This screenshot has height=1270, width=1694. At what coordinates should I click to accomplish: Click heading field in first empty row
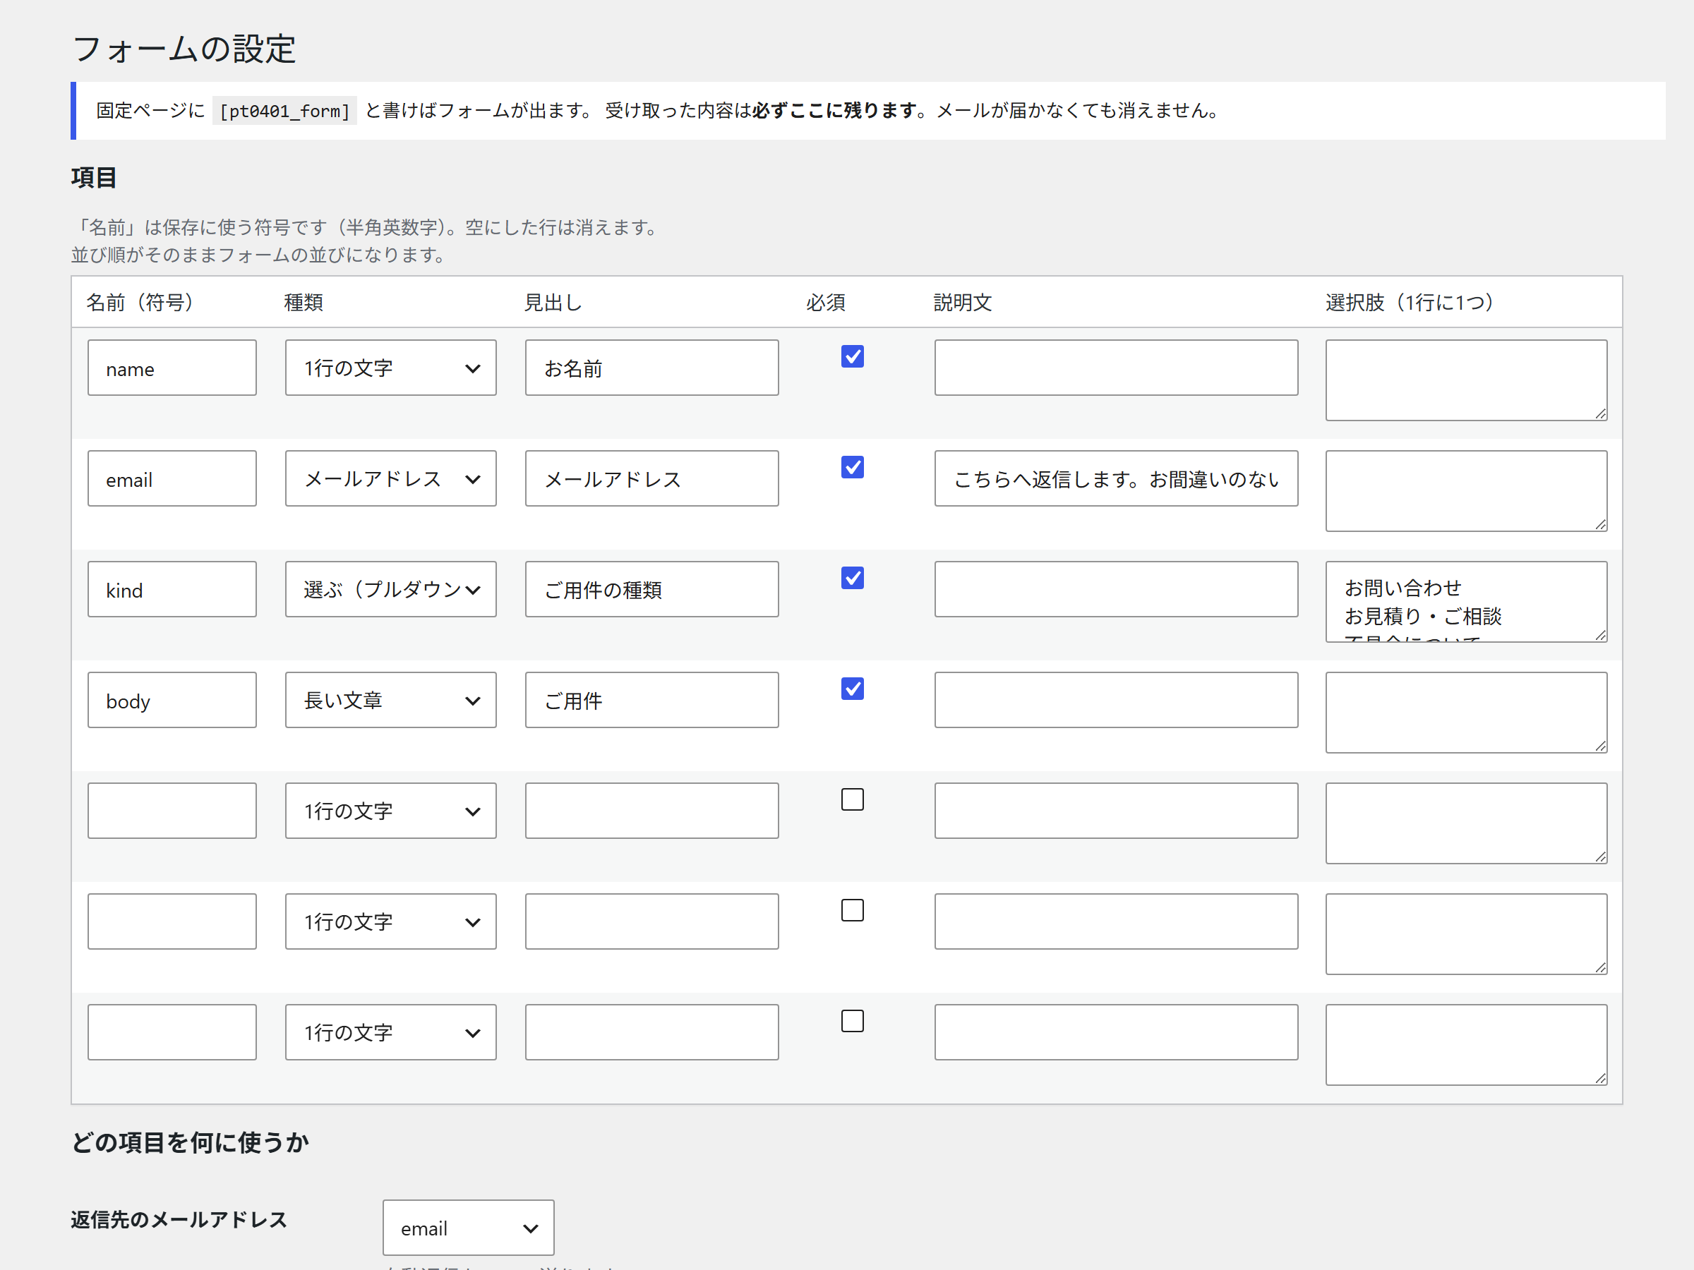coord(651,811)
